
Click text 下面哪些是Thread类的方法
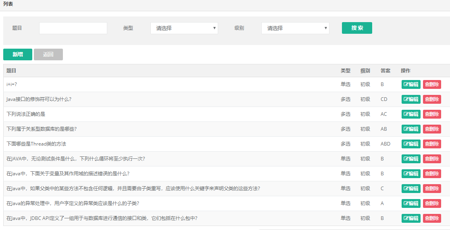point(36,144)
